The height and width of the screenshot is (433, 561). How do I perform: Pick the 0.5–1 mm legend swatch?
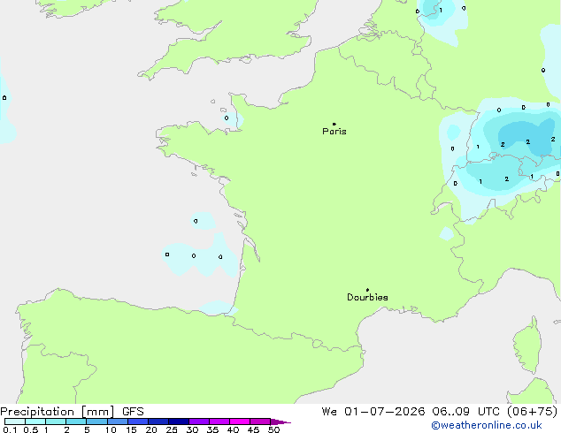[35, 422]
